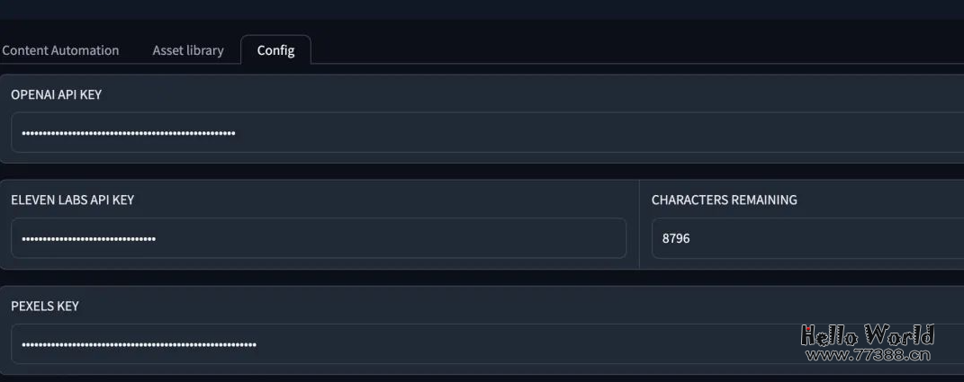
Task: Click the masked dots of the OpenAI key
Action: [129, 133]
